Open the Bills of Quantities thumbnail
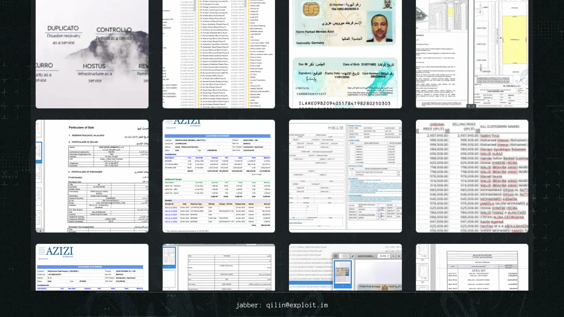This screenshot has height=317, width=564. point(472,267)
